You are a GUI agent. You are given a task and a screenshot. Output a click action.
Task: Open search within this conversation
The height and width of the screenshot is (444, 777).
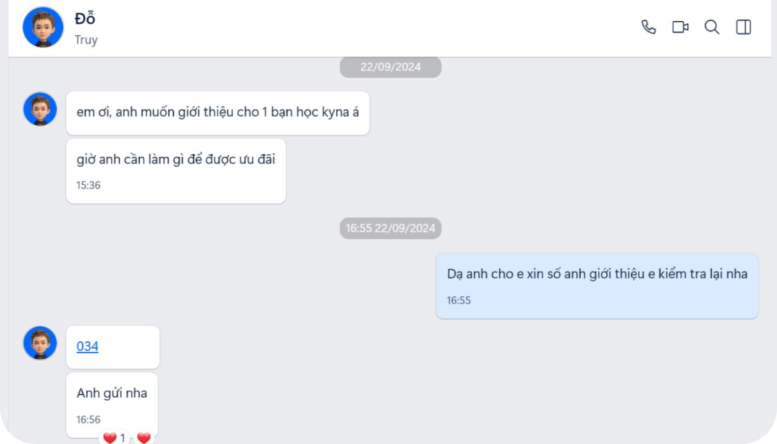(x=711, y=27)
